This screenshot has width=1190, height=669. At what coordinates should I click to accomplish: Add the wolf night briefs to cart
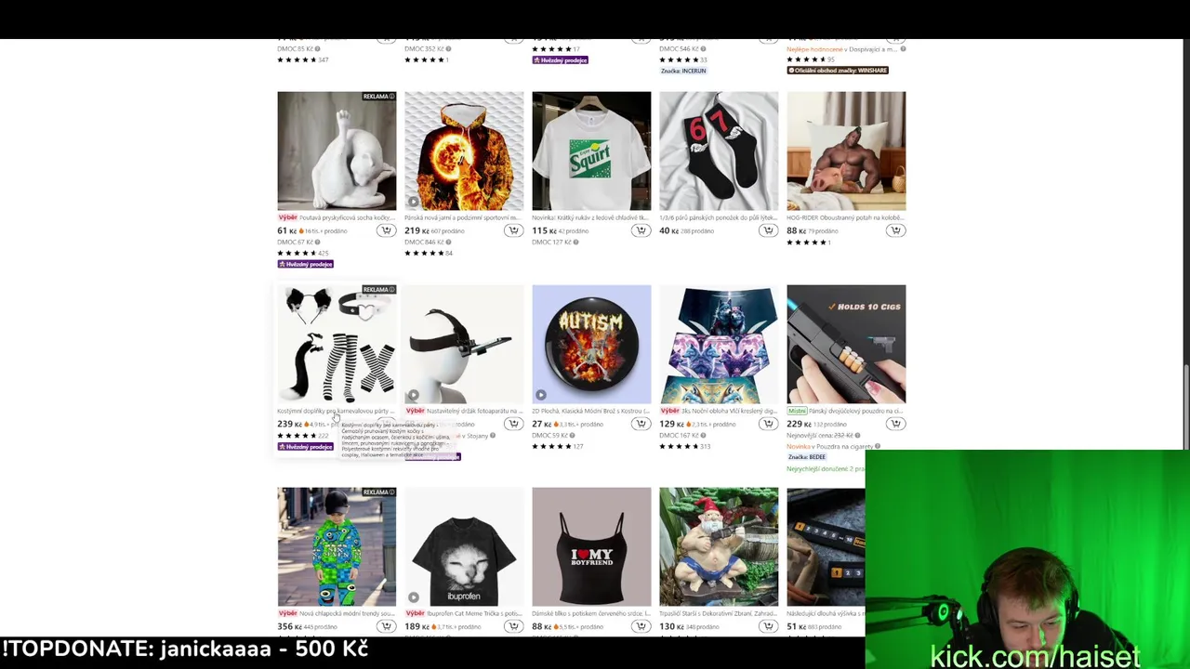[768, 424]
